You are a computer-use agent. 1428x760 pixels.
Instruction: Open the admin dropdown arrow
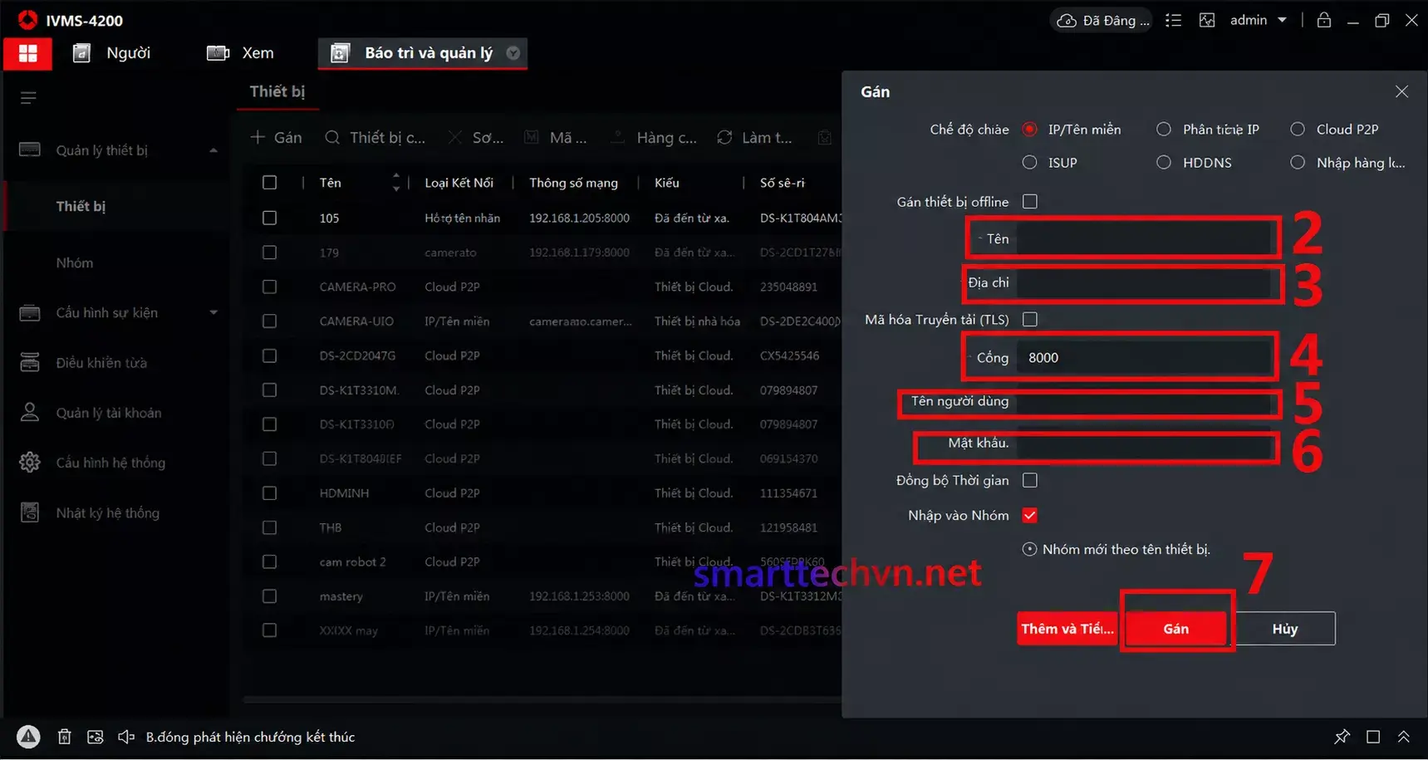1282,20
